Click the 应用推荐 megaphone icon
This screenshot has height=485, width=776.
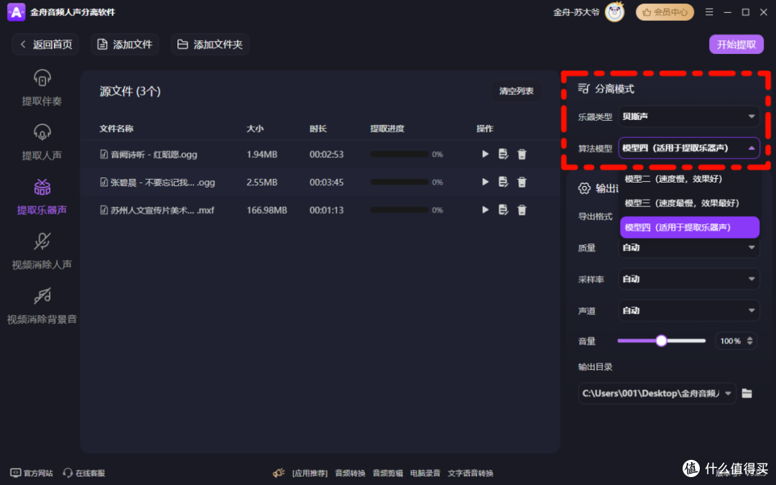click(279, 473)
